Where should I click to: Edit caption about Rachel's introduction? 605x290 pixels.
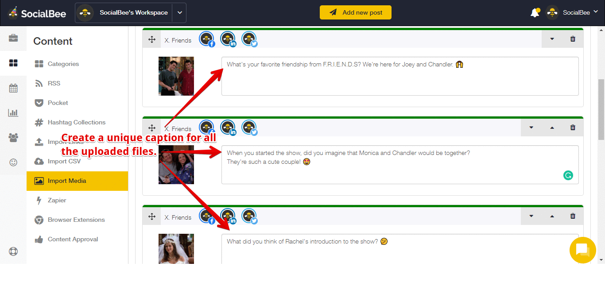pyautogui.click(x=400, y=249)
